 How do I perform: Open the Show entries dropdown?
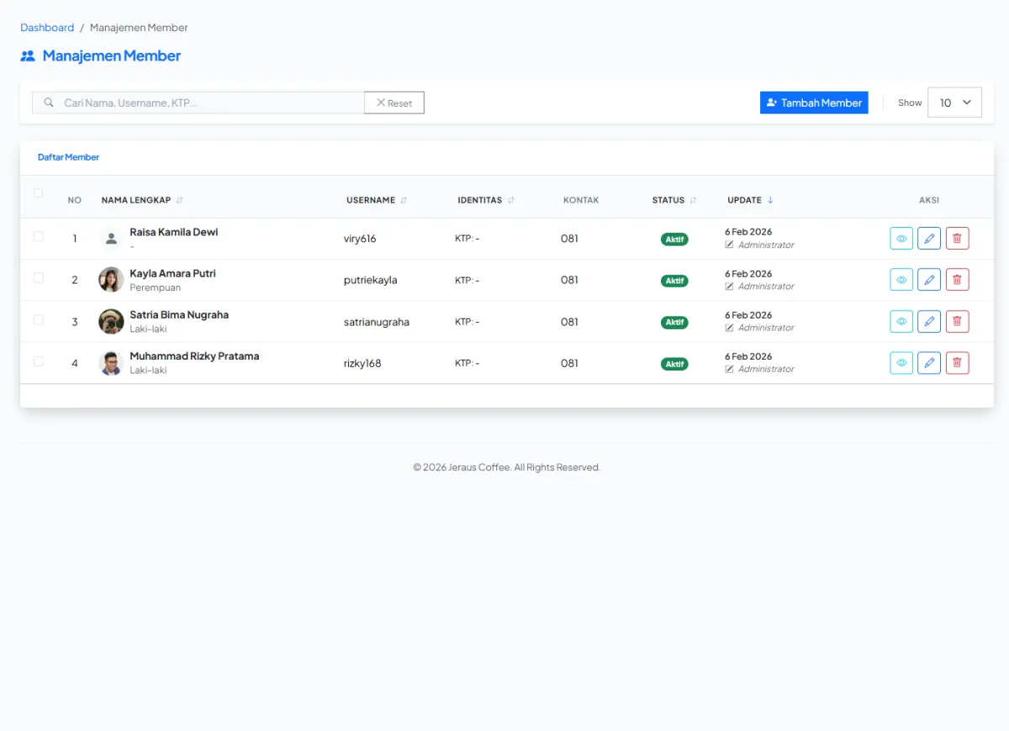[x=954, y=103]
